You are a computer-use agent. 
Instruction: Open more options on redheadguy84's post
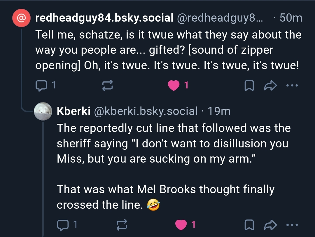coord(292,86)
